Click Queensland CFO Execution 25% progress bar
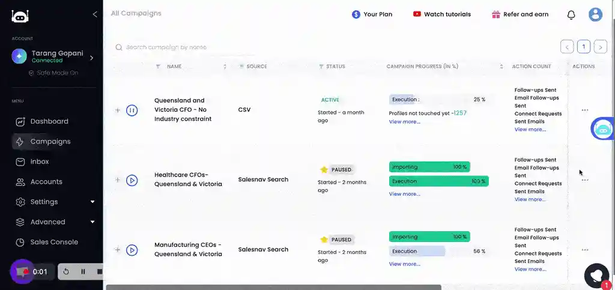 click(x=438, y=100)
